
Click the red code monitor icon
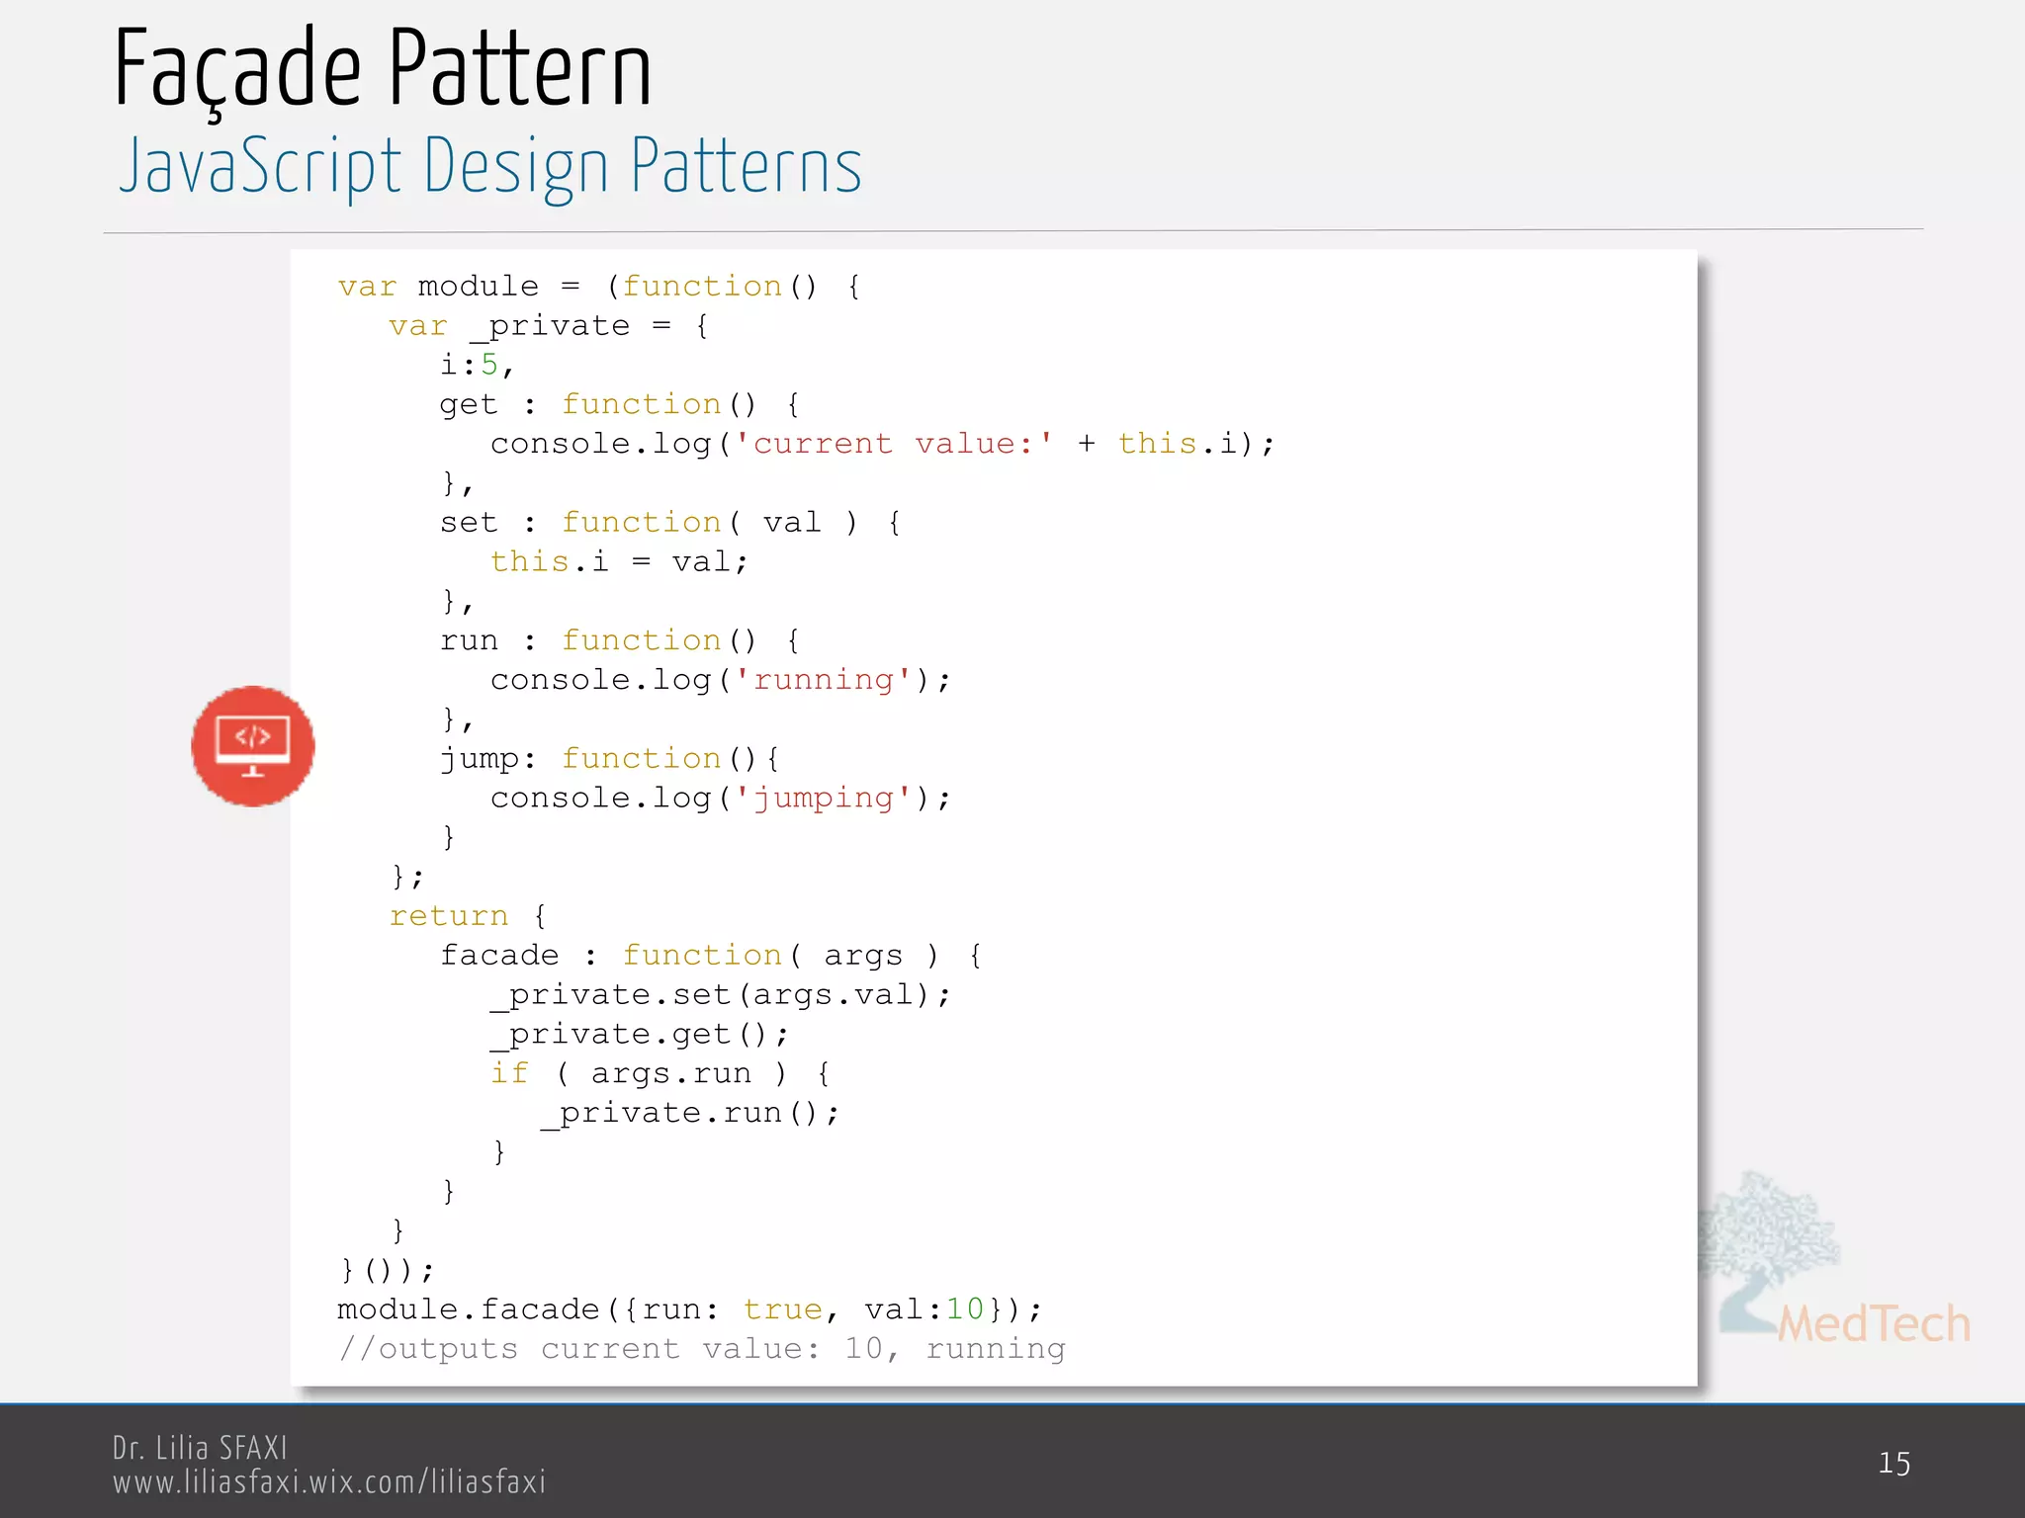click(253, 746)
